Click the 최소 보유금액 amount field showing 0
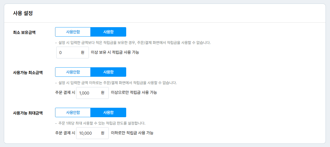330x147 pixels. (69, 53)
